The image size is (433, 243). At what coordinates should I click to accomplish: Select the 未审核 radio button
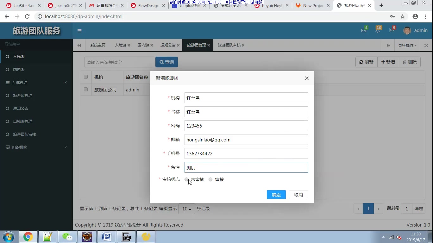tap(186, 179)
